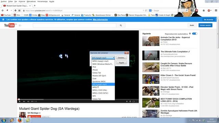Open the AliExpress.com bookmark

click(x=53, y=15)
